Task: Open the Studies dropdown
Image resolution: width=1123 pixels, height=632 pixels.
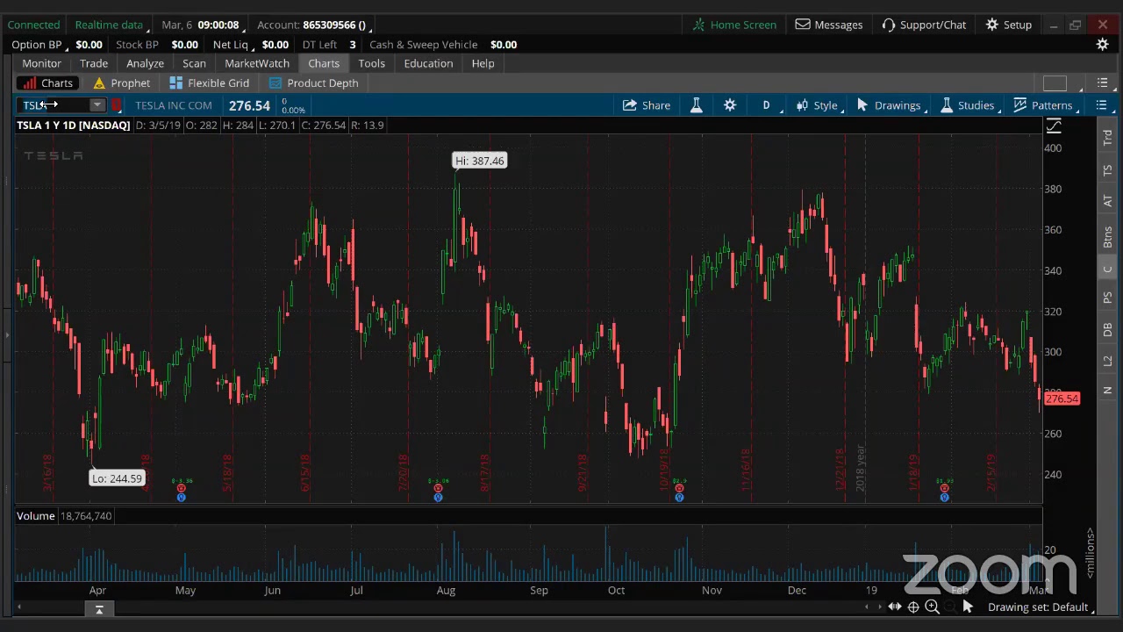Action: point(968,105)
